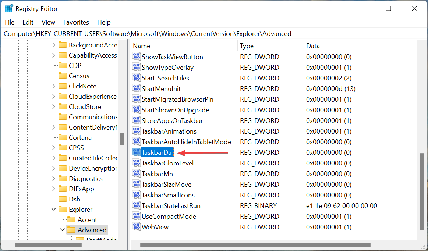Viewport: 428px width, 251px height.
Task: Expand the ClickNote tree node
Action: click(x=53, y=86)
